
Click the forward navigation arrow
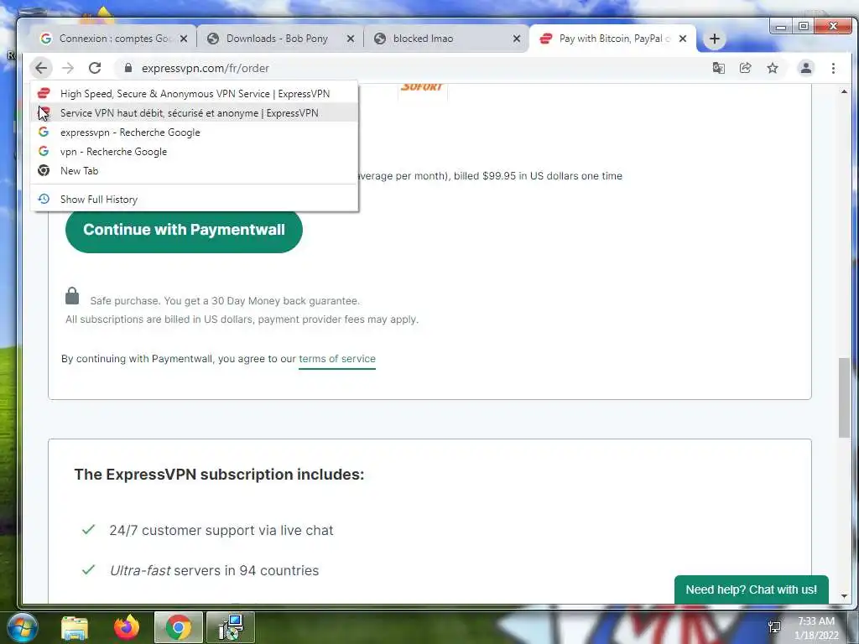68,68
